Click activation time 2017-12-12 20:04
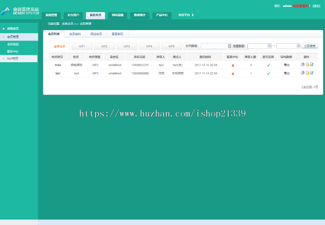 [205, 65]
